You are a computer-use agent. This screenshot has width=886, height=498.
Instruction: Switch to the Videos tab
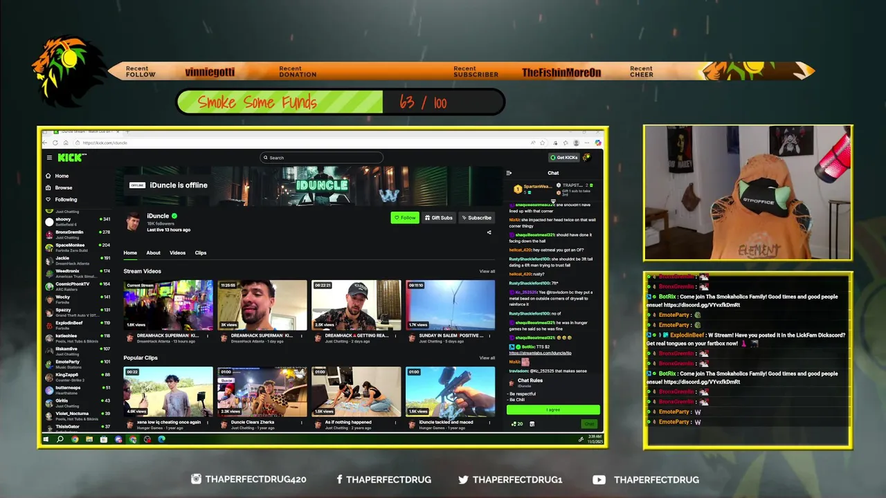(177, 252)
